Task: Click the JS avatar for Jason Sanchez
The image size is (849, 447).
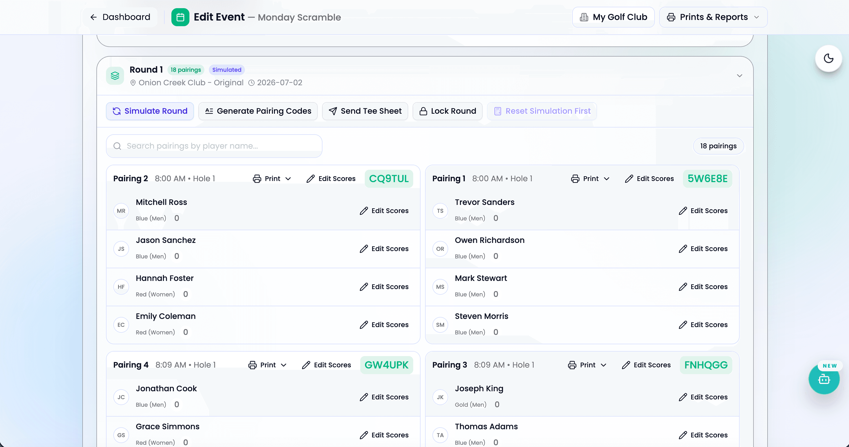Action: (121, 249)
